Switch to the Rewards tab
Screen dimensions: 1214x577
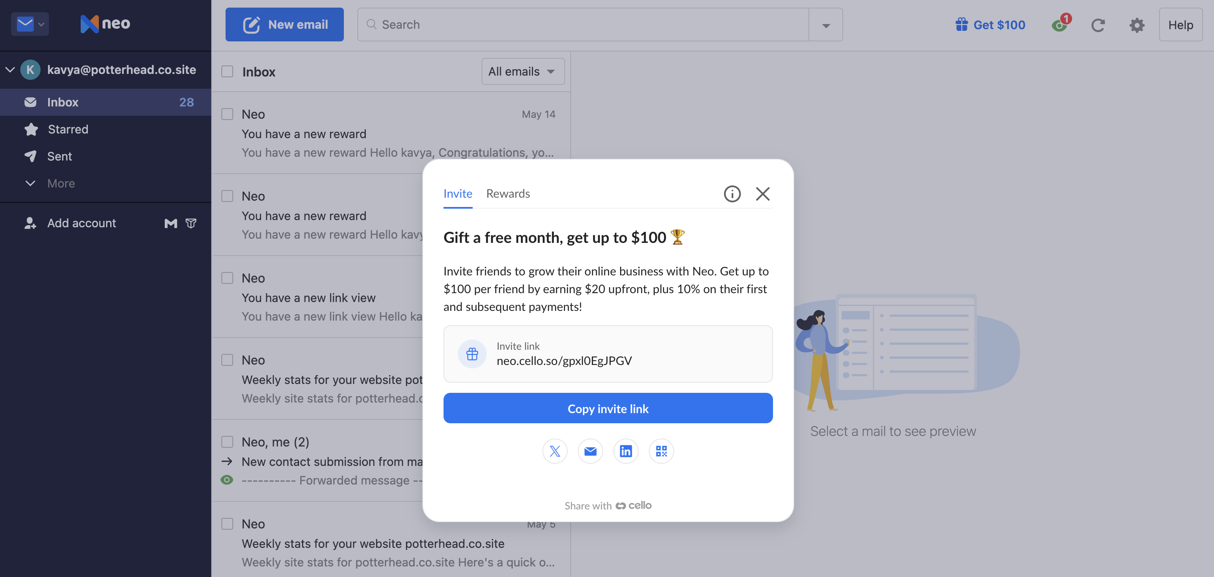coord(508,194)
